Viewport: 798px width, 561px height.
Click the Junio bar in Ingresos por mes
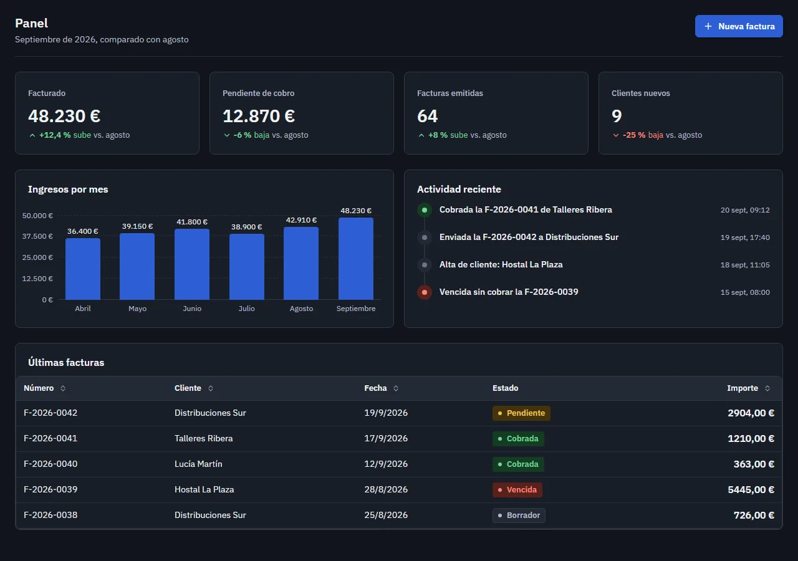pos(192,264)
